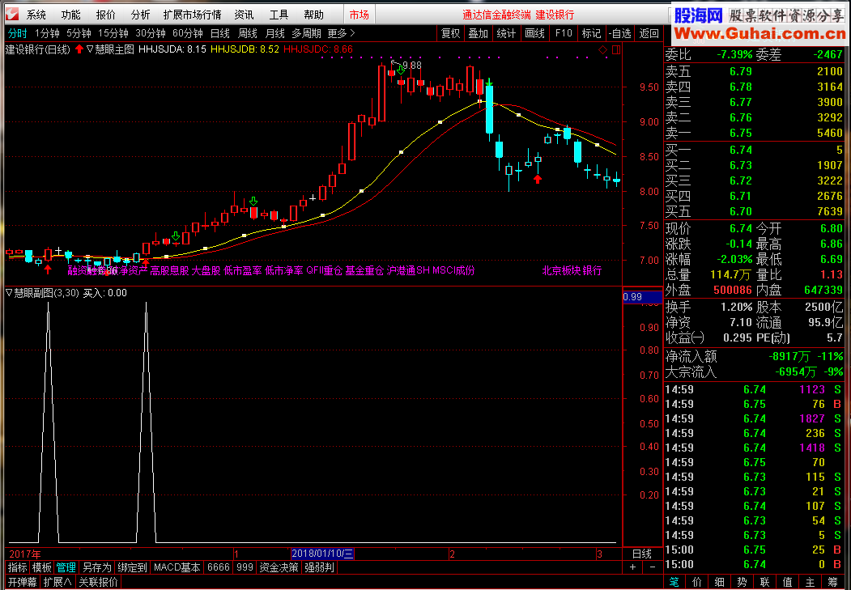
Task: Click the plus zoom-in button
Action: tap(632, 568)
